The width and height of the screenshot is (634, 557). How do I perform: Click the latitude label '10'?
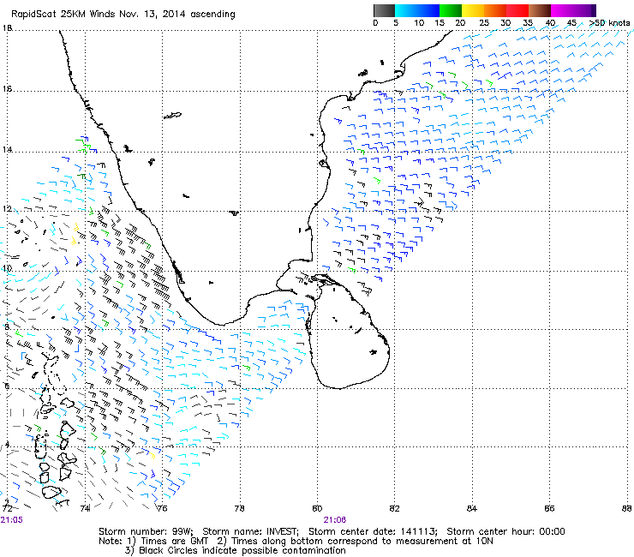pos(7,268)
